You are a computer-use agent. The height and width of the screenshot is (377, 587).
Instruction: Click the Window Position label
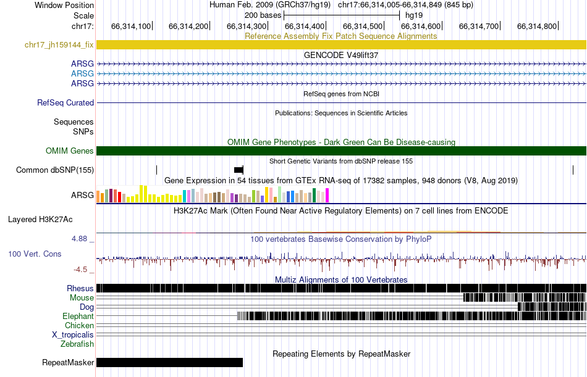(x=64, y=5)
